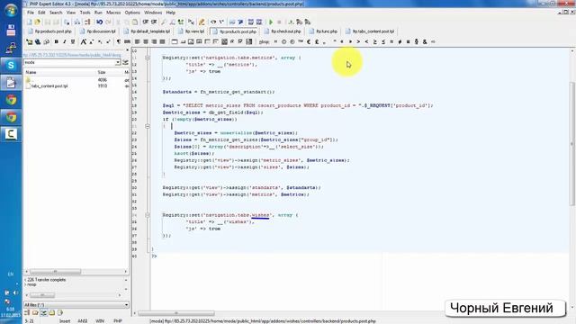The height and width of the screenshot is (324, 576).
Task: Click the Justify alignment toolbar icon
Action: point(162,42)
